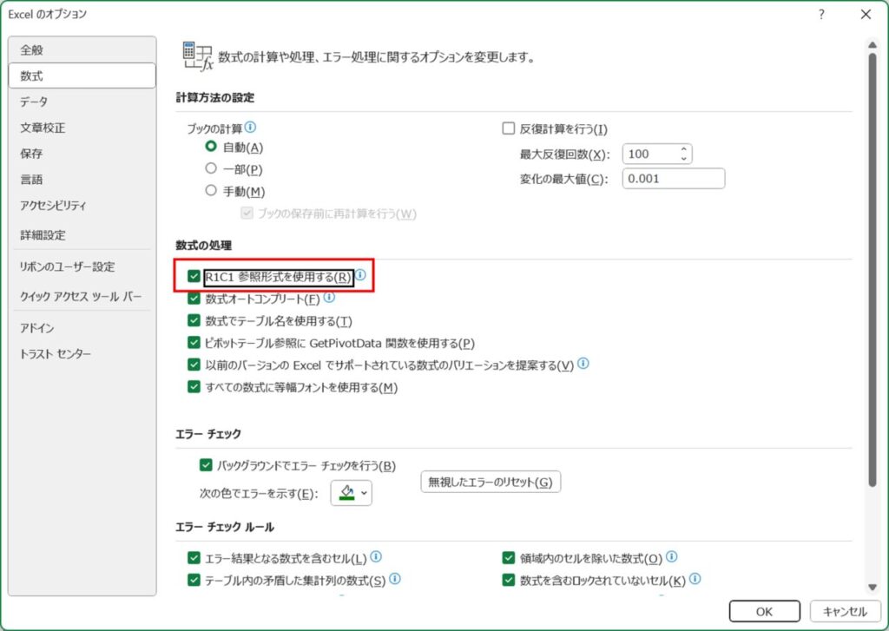Click 最大反復回数 spinner arrows

click(x=684, y=154)
